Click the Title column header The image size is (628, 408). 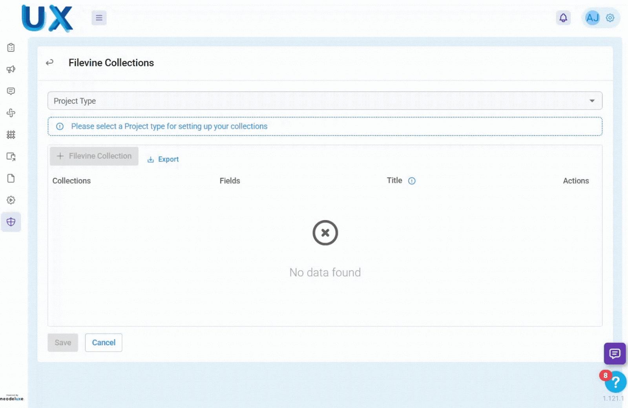pyautogui.click(x=394, y=180)
